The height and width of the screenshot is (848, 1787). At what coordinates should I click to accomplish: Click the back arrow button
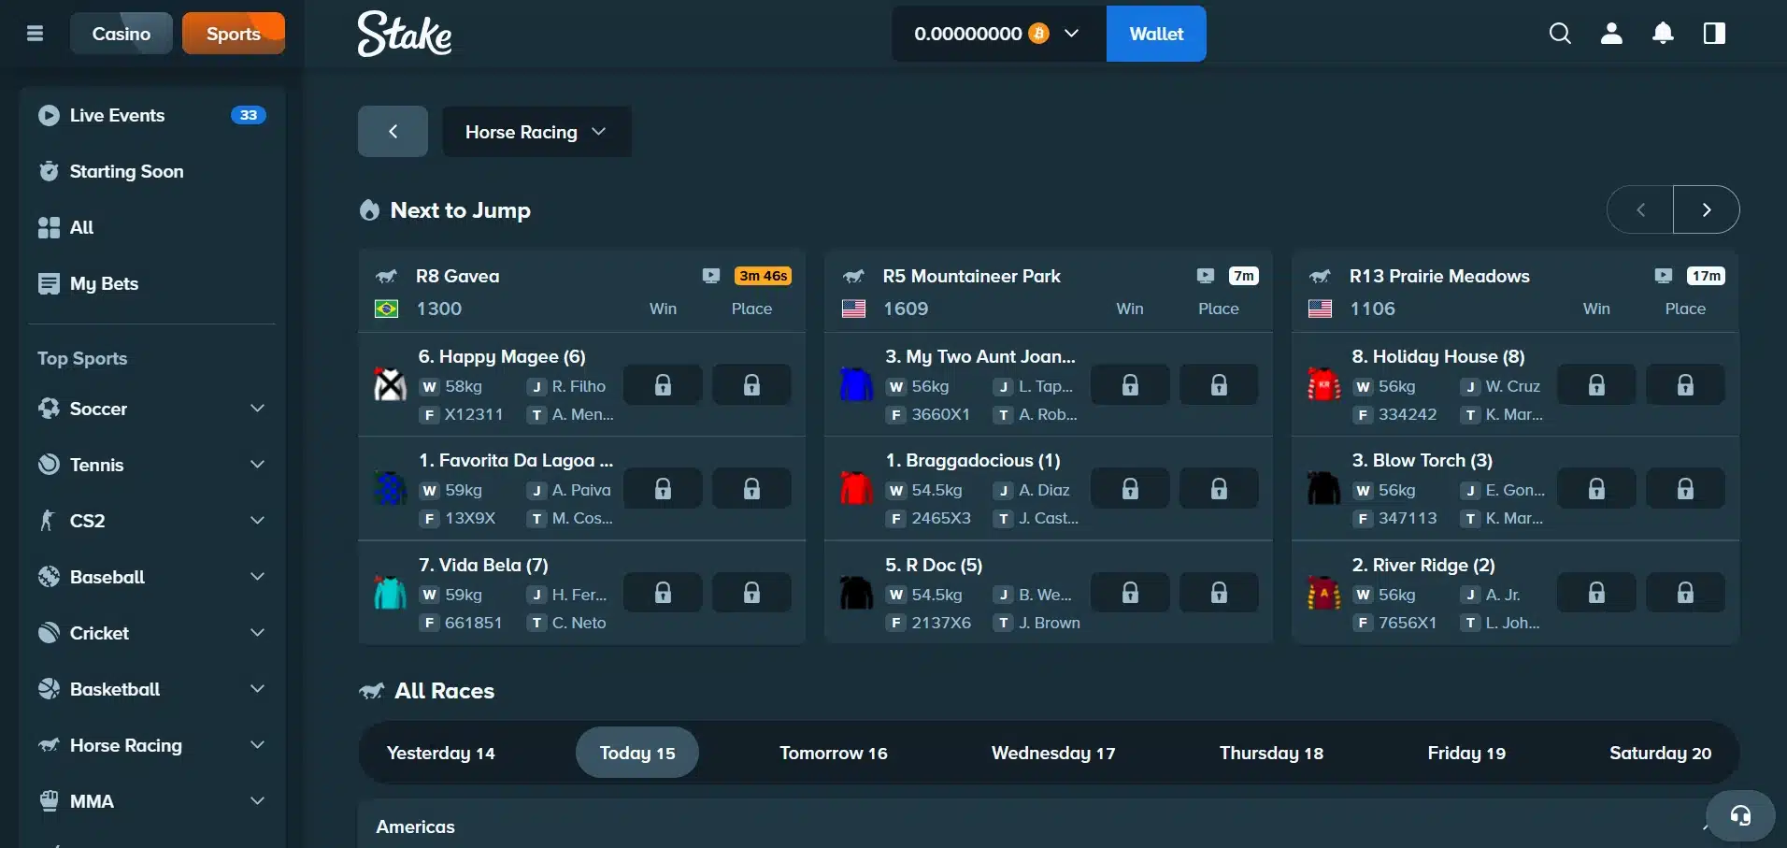tap(393, 132)
